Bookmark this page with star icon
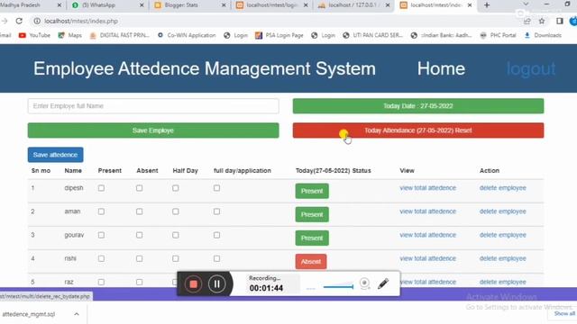This screenshot has width=577, height=324. (542, 22)
